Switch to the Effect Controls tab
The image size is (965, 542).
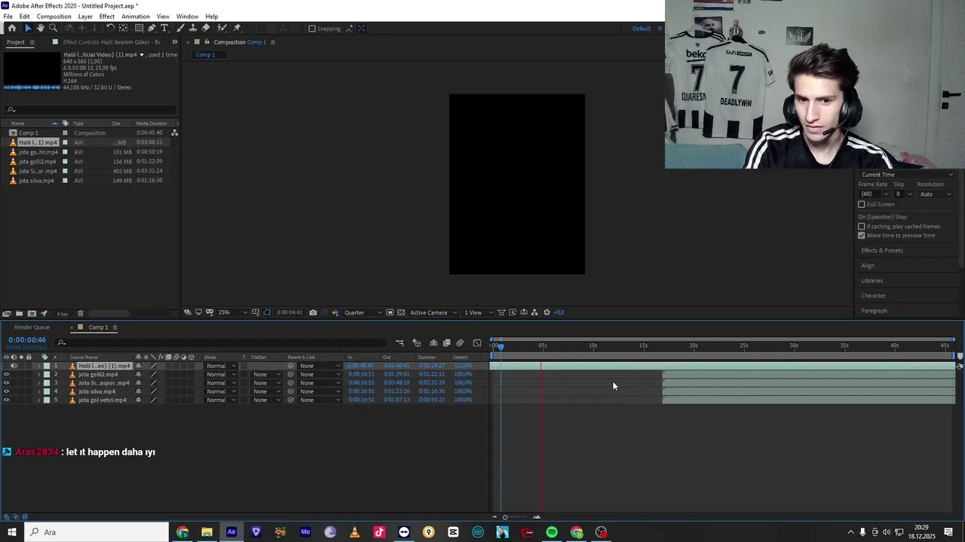111,42
